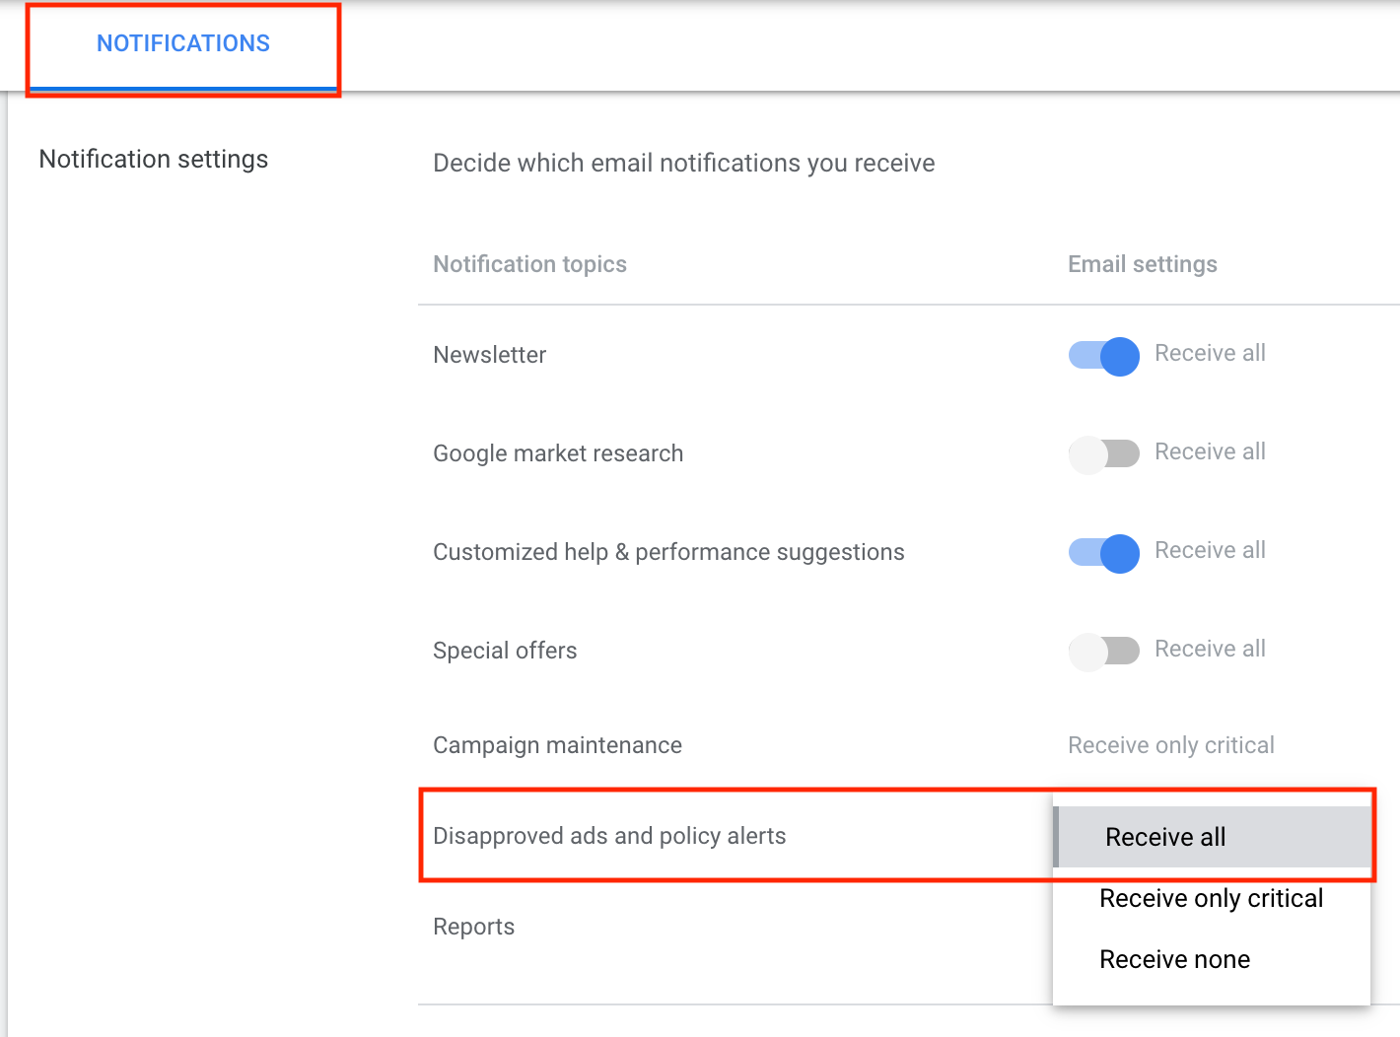The width and height of the screenshot is (1400, 1037).
Task: Disable Customized help & performance suggestions toggle
Action: coord(1104,553)
